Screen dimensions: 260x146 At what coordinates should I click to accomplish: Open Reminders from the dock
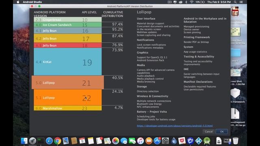tap(99, 141)
